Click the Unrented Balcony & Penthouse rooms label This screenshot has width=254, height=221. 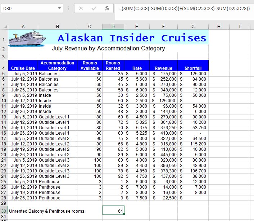[x=47, y=211]
